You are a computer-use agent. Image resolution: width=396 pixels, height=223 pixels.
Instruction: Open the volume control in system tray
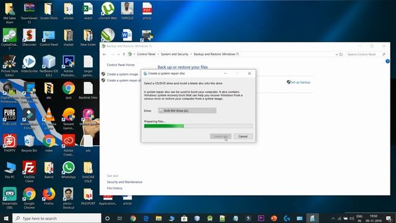tap(352, 218)
